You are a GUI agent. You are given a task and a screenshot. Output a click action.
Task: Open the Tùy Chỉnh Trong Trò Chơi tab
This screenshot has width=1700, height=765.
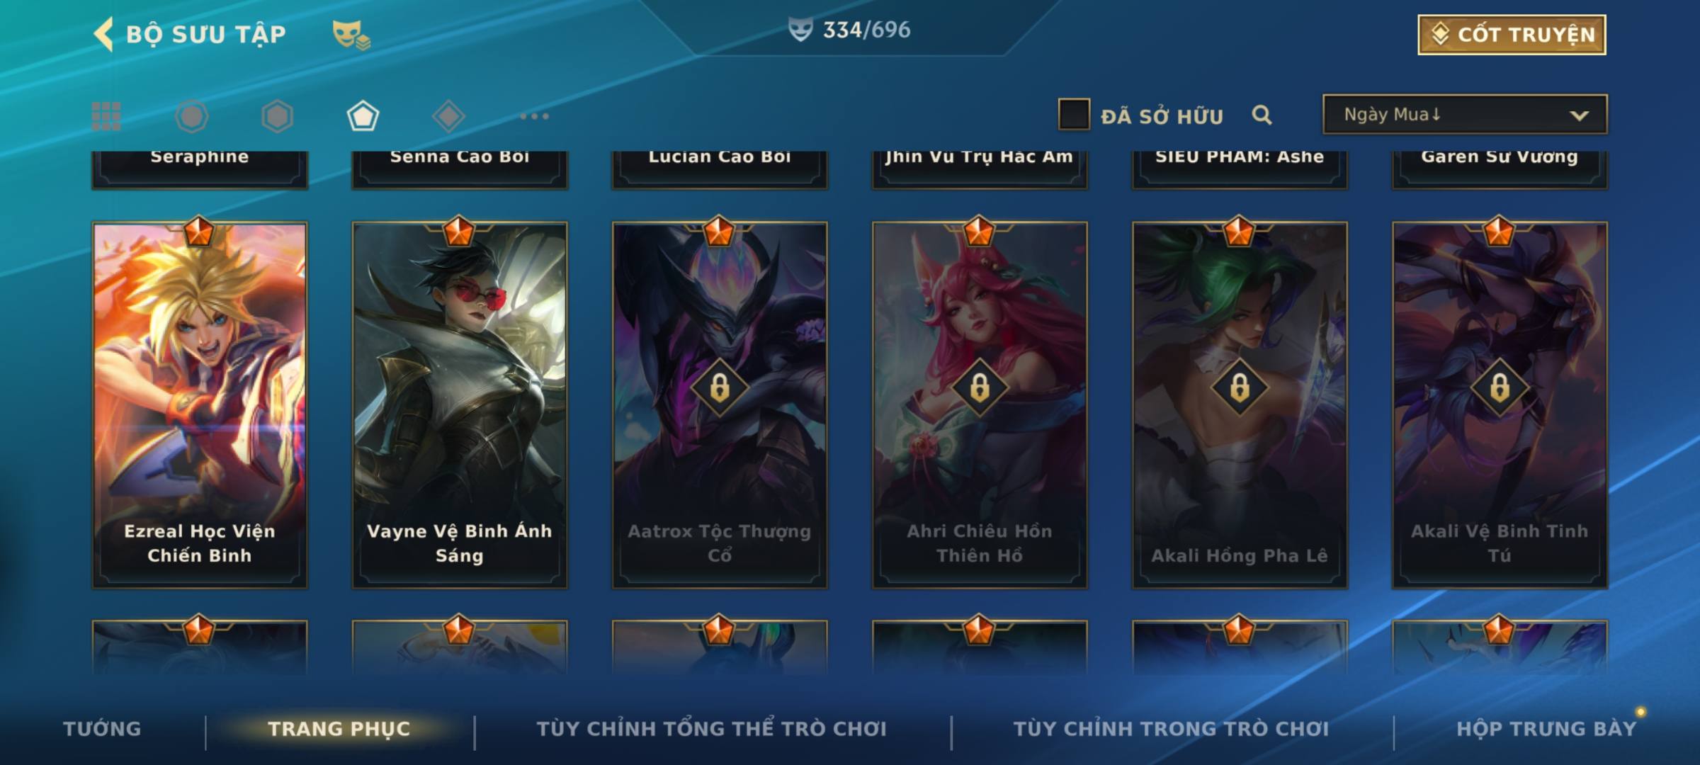[1172, 729]
